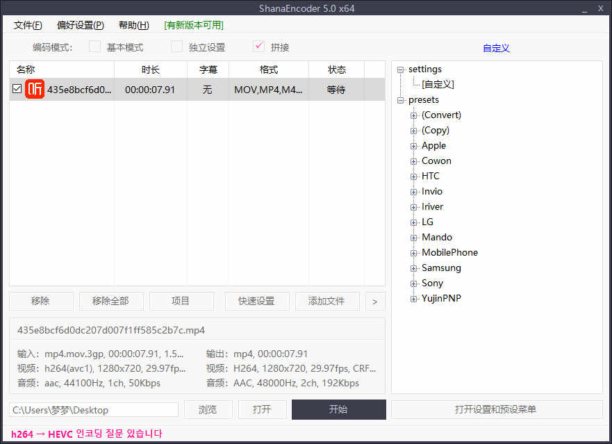Click 打开设置和预设菜单 button

(x=497, y=409)
